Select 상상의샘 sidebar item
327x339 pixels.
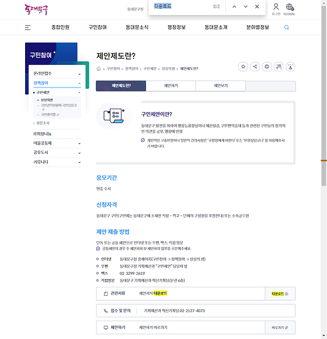click(x=47, y=100)
